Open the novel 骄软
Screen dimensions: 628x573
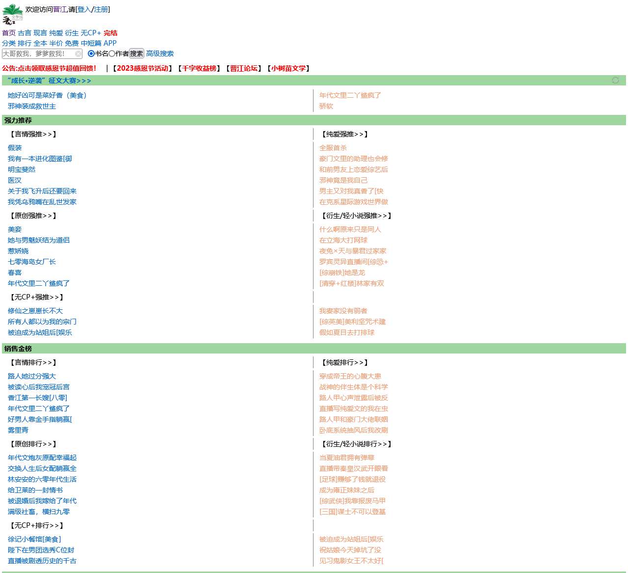[326, 106]
